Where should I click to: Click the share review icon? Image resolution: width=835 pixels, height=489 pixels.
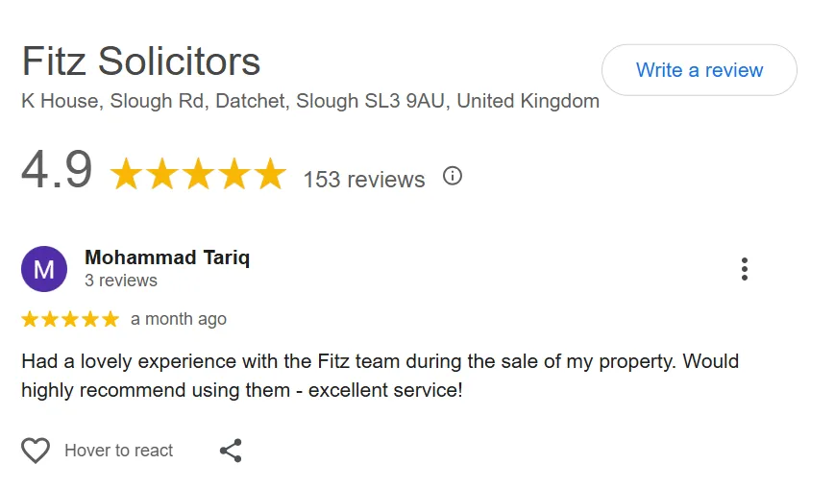tap(231, 451)
